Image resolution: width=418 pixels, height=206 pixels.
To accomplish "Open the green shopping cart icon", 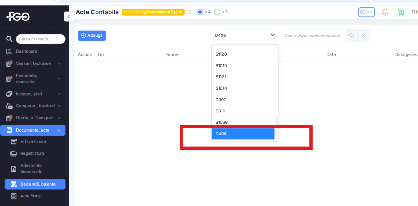I will coord(400,12).
